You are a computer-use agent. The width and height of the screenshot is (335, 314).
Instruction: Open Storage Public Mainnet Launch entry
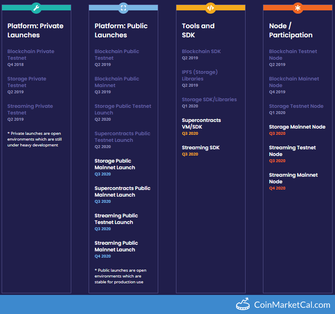(115, 164)
